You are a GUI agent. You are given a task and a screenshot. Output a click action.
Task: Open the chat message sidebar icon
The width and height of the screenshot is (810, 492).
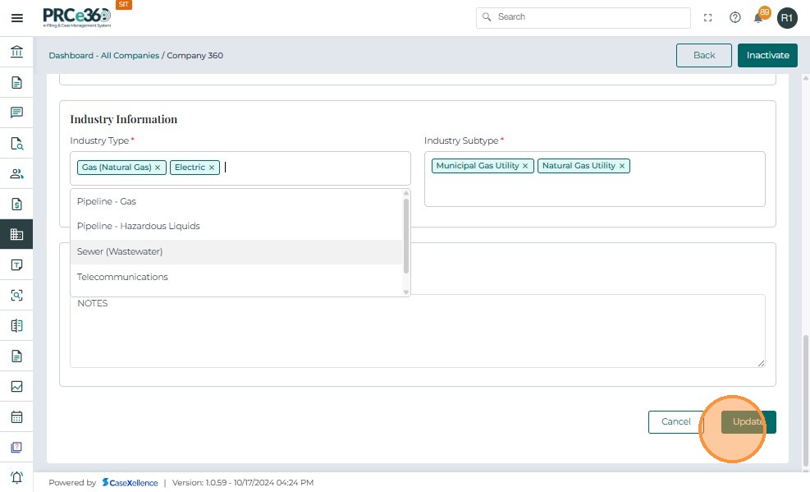(16, 113)
